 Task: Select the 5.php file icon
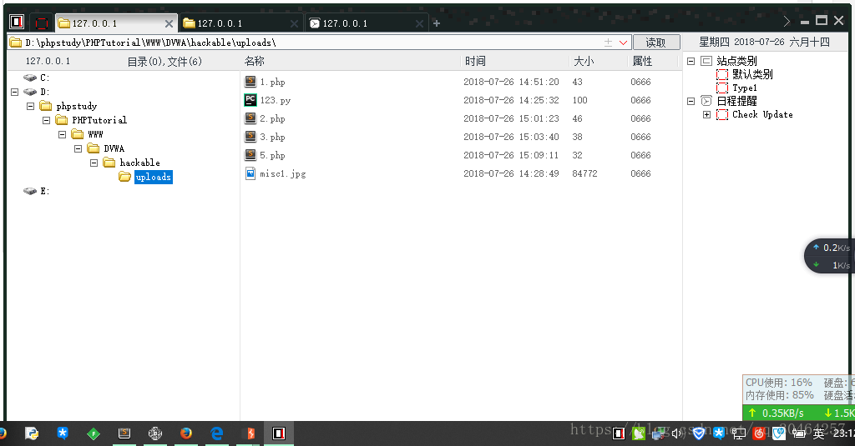(250, 155)
